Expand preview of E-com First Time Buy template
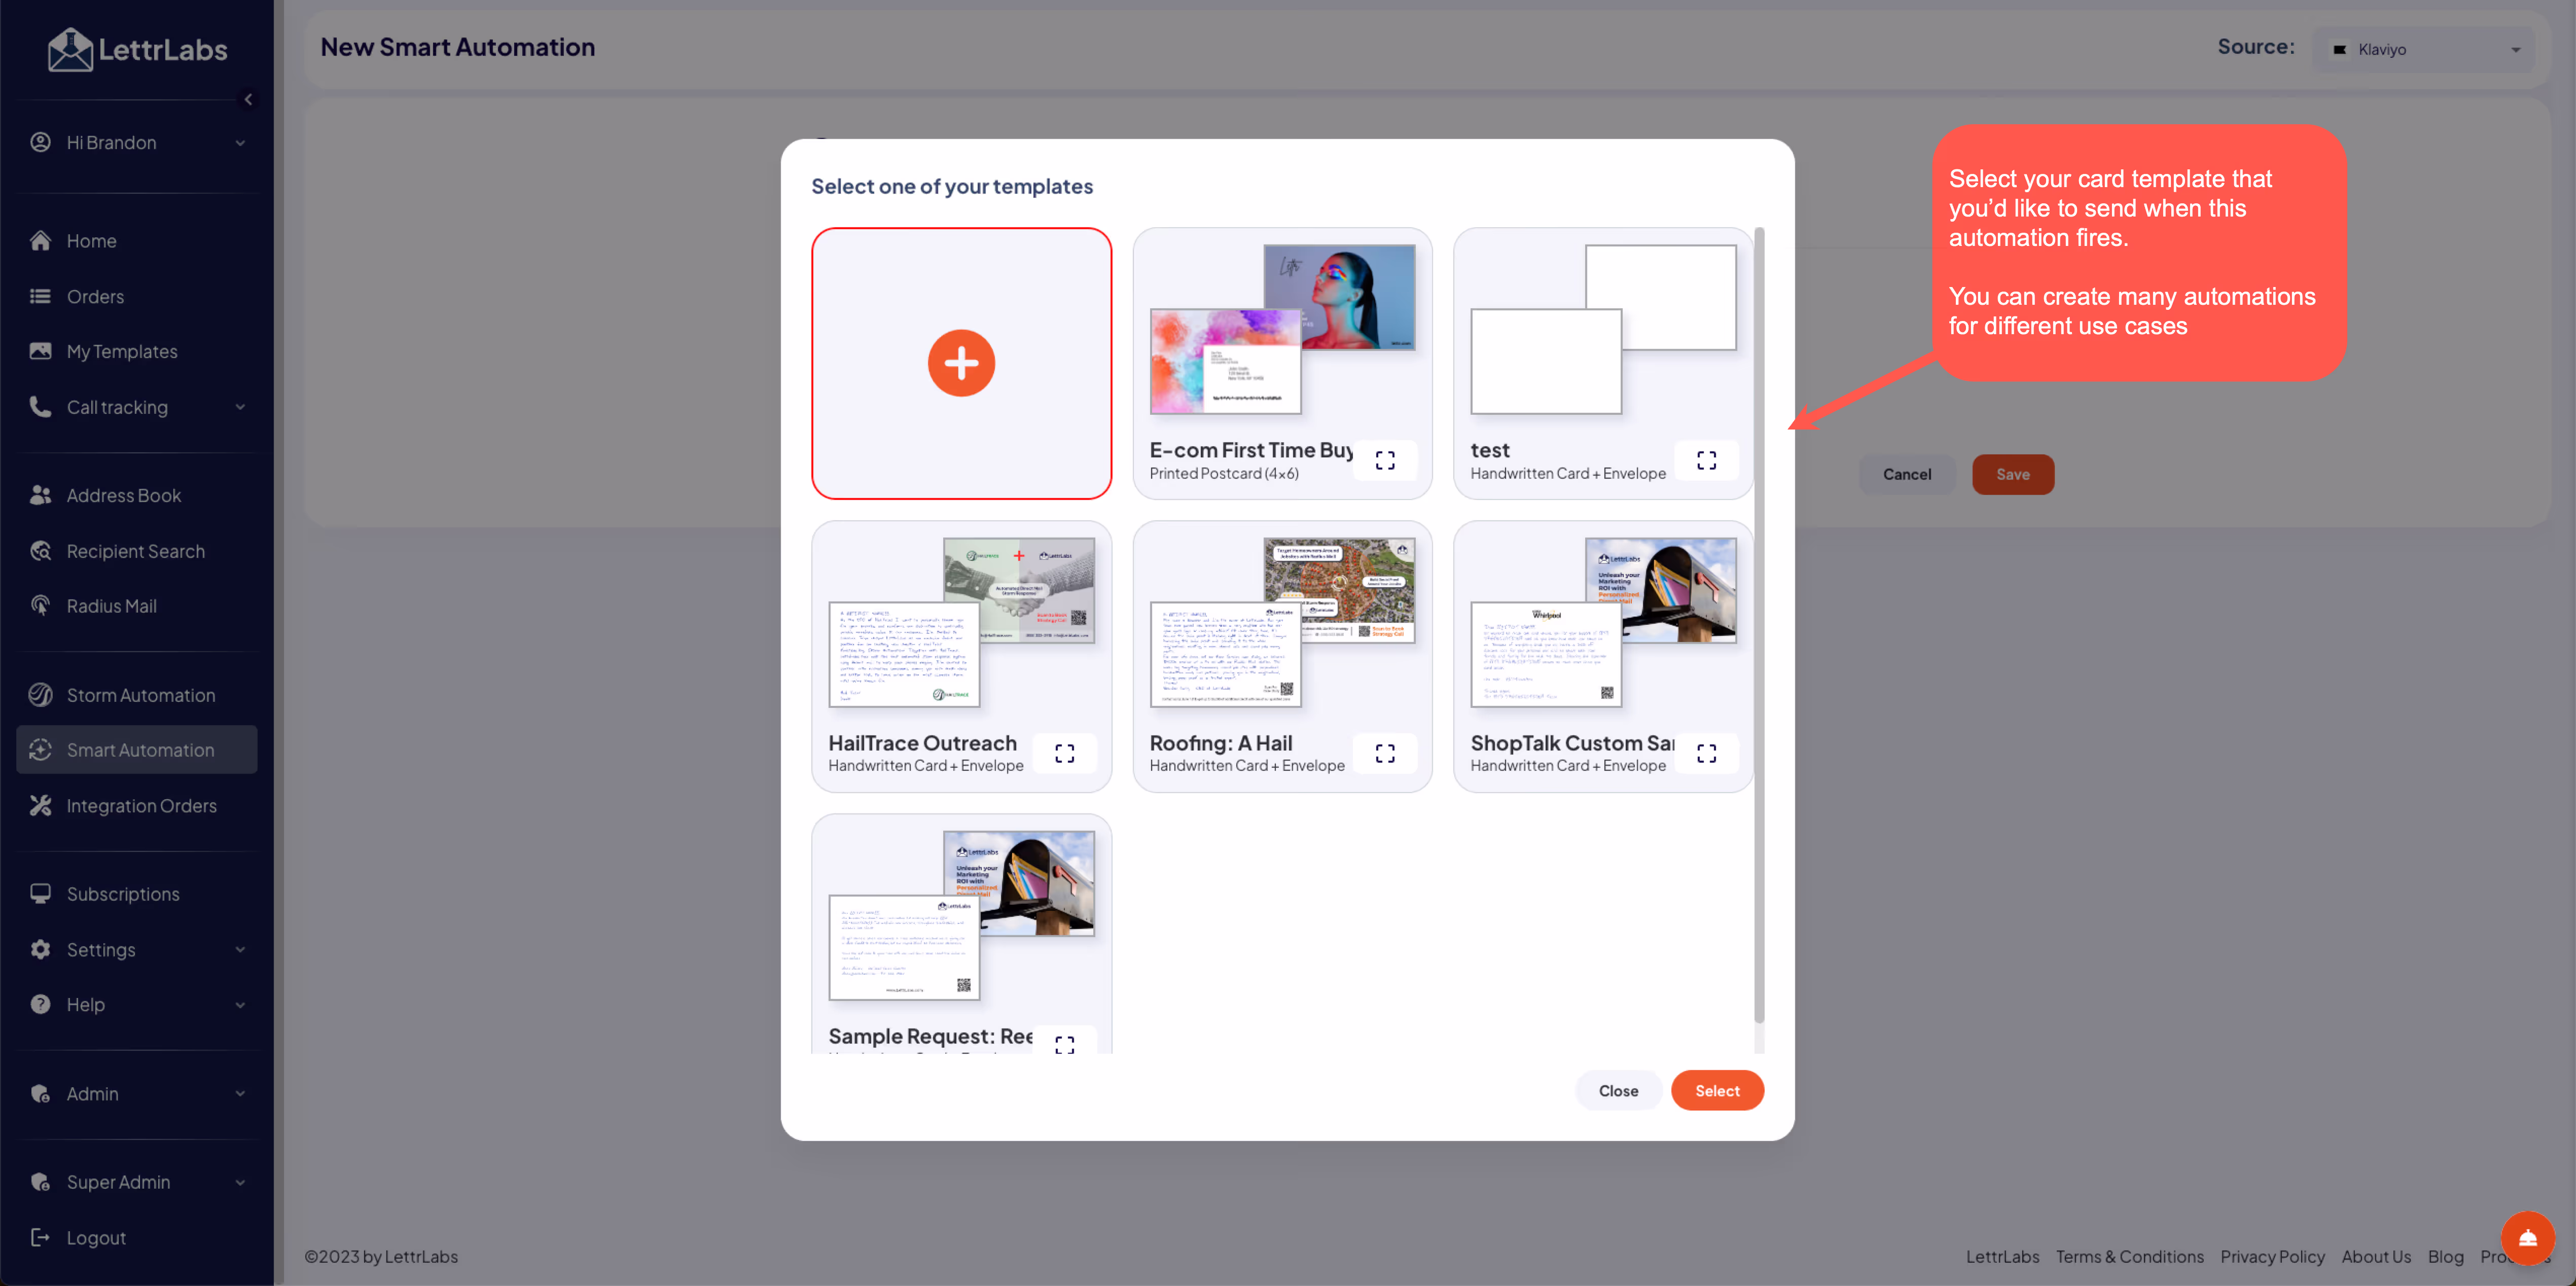This screenshot has width=2576, height=1286. tap(1385, 460)
